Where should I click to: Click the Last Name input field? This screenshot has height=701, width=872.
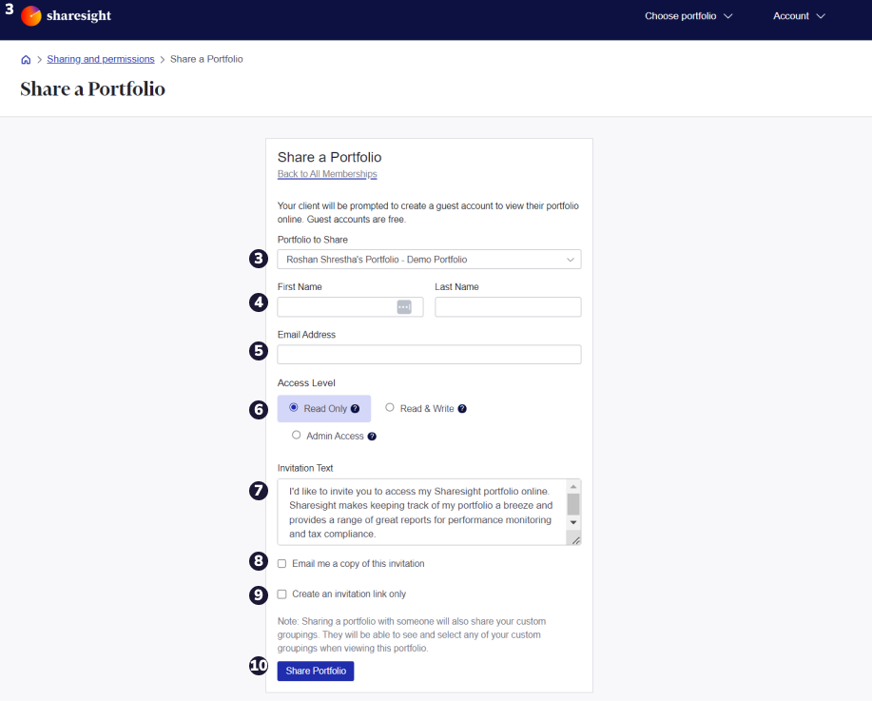(x=507, y=306)
